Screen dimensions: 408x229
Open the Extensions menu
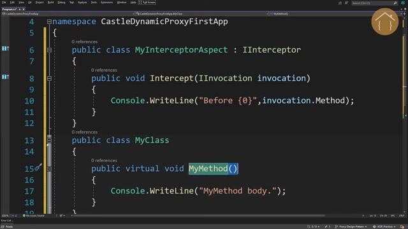coord(106,3)
